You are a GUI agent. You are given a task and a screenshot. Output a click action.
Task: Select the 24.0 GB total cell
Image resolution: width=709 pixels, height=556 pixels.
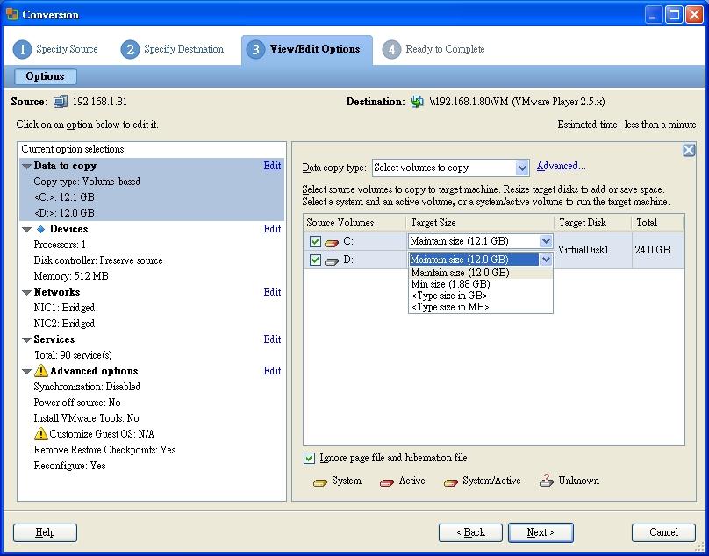[657, 250]
